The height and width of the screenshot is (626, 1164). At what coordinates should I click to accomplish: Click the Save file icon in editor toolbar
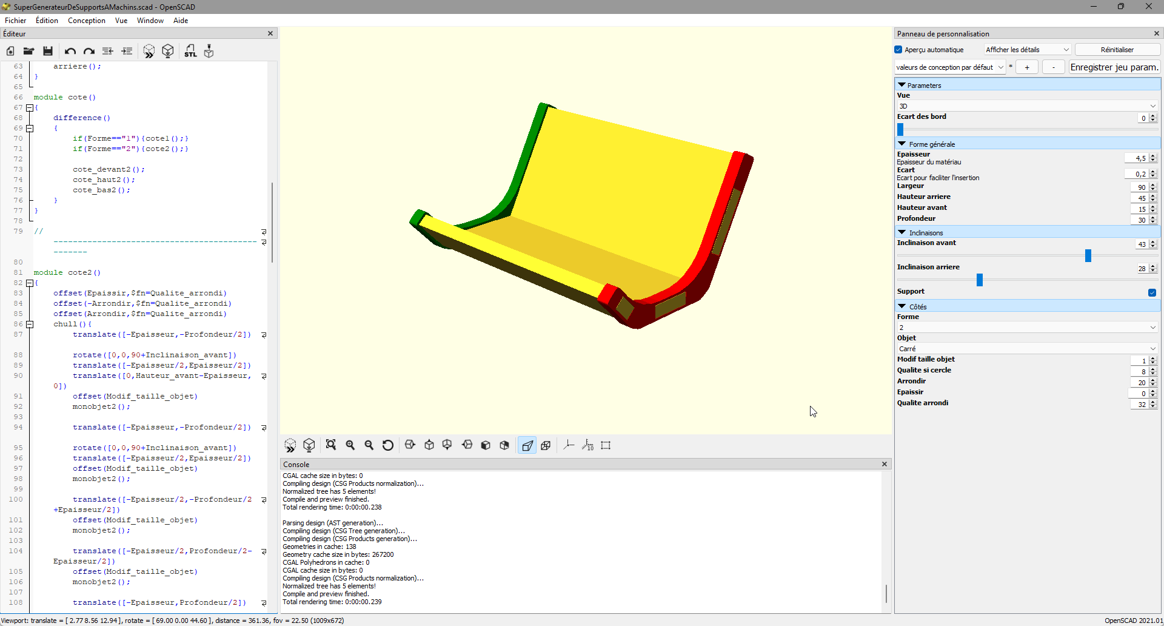[x=48, y=52]
